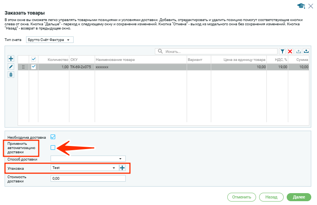
Task: Click the upload export icon above table
Action: pos(306,51)
